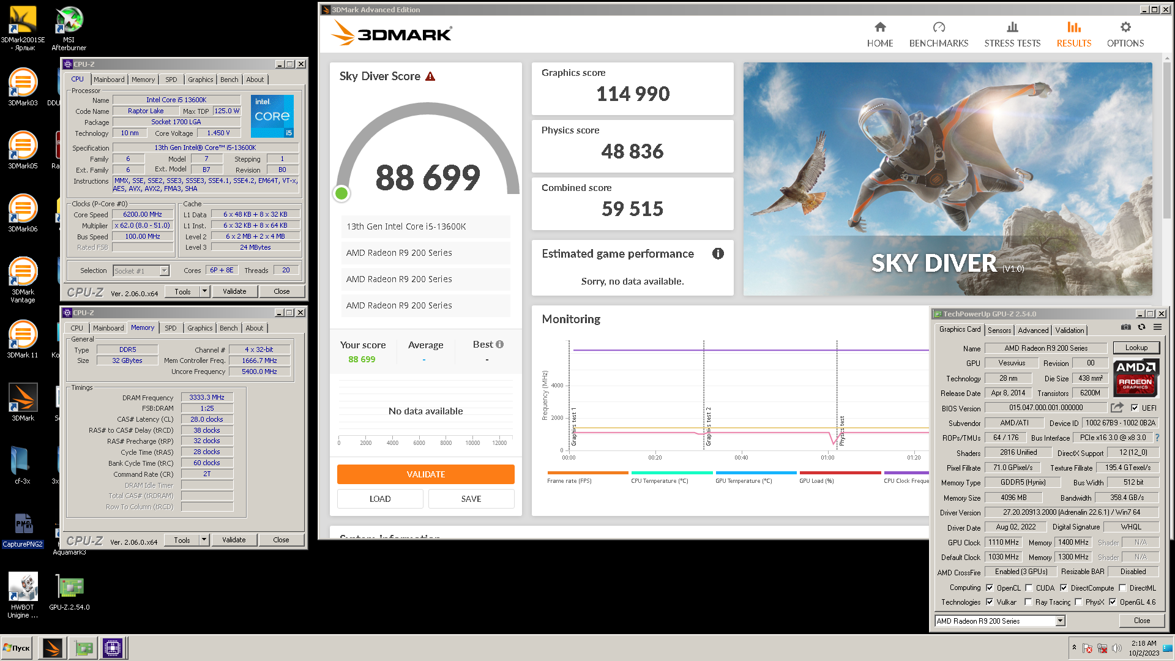
Task: Open the cf-3x desktop icon
Action: click(x=23, y=465)
